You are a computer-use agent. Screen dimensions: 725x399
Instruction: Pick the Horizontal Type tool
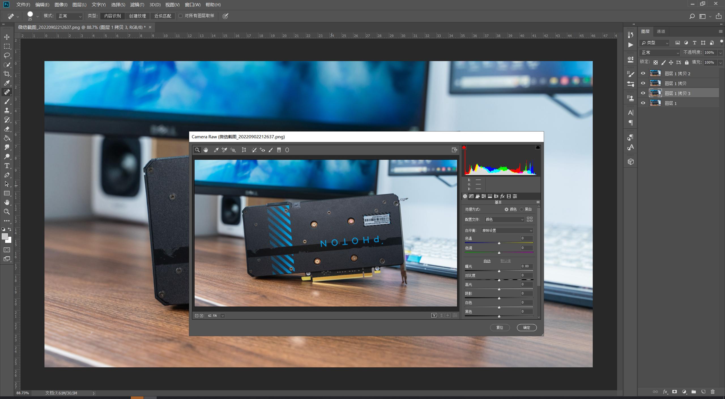tap(7, 166)
